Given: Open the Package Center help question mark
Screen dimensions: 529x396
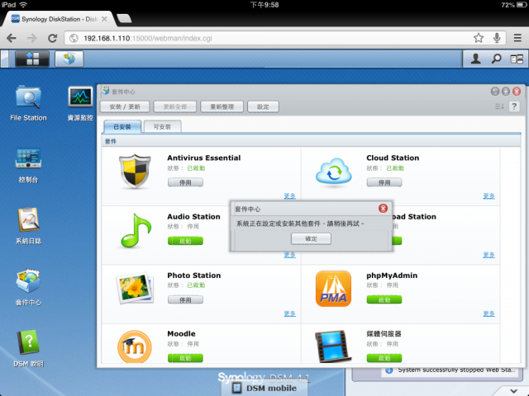Looking at the screenshot, I should 514,106.
